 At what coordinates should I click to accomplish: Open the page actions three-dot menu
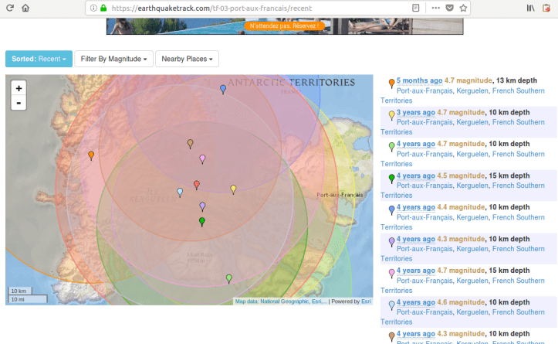click(x=437, y=8)
